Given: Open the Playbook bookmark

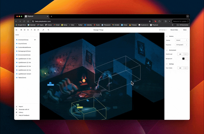Looking at the screenshot, I should pyautogui.click(x=154, y=25).
